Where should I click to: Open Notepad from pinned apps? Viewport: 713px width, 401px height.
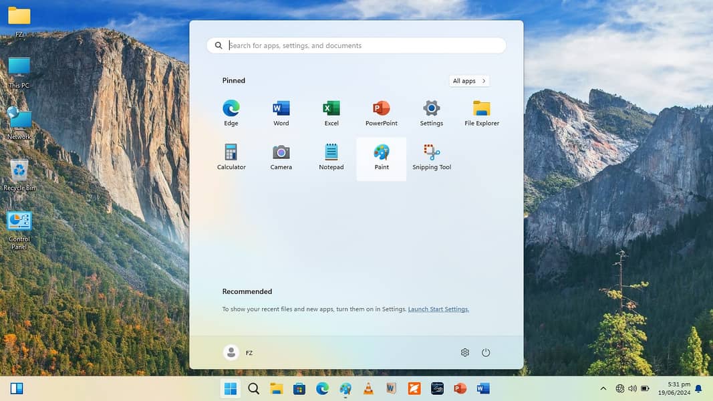point(331,157)
